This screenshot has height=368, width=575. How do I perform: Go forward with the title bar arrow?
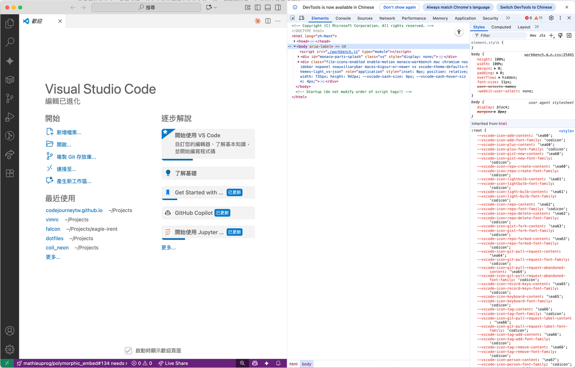point(83,7)
